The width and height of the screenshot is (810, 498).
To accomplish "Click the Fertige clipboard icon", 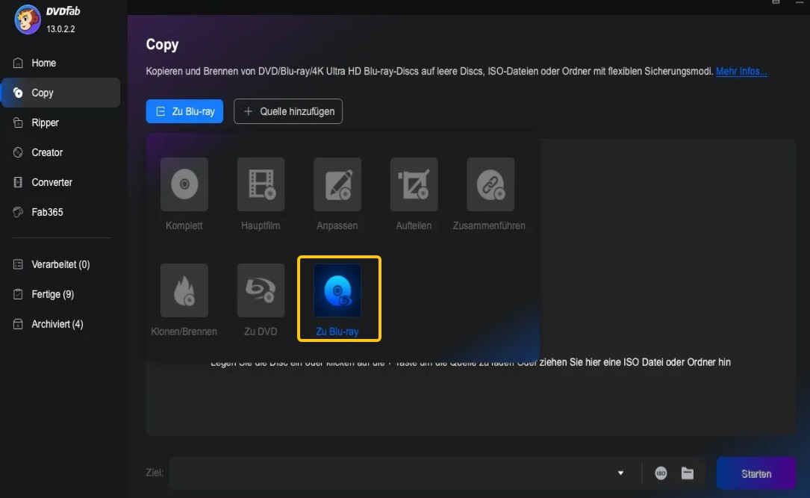I will click(18, 294).
